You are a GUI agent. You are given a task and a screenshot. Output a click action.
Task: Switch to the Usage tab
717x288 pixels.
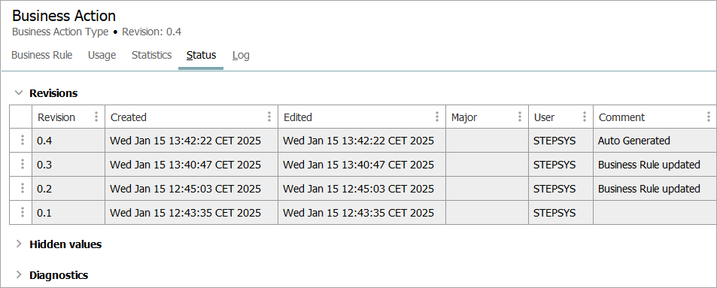point(102,56)
